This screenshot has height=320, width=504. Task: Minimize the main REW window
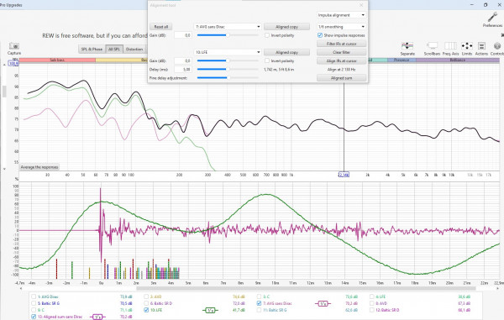[x=472, y=5]
